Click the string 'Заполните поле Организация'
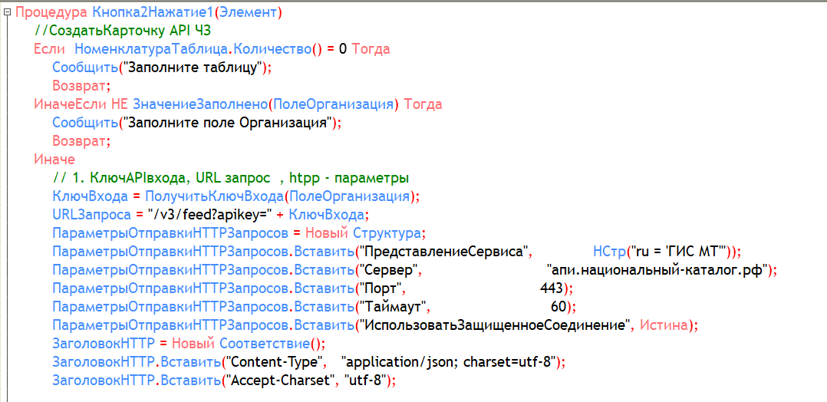The image size is (827, 402). [x=229, y=124]
